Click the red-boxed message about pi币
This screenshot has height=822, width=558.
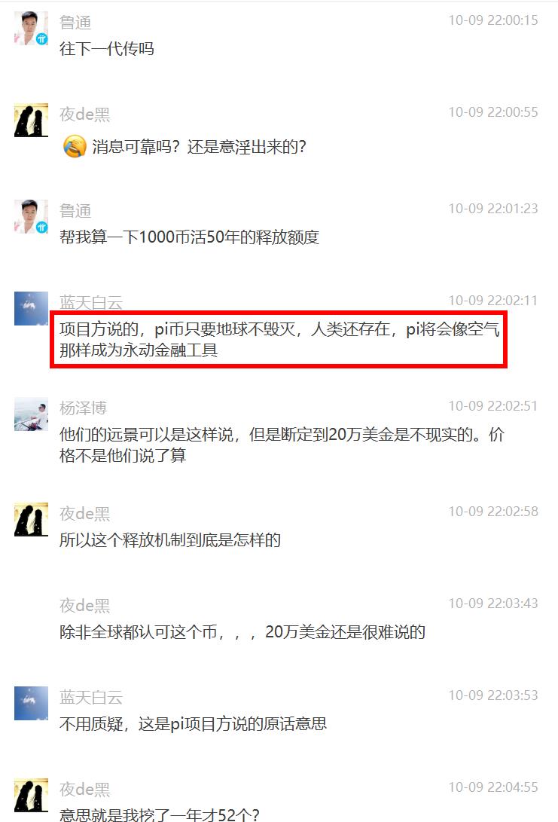[x=279, y=339]
